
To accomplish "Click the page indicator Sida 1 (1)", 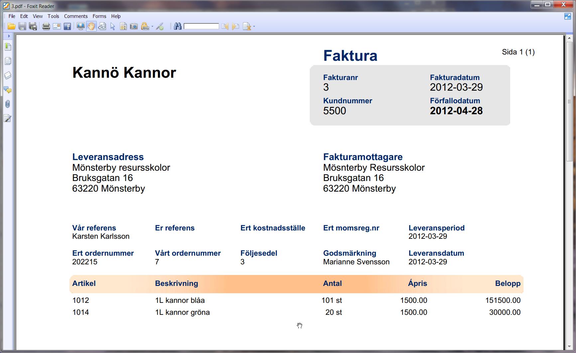I will [518, 52].
